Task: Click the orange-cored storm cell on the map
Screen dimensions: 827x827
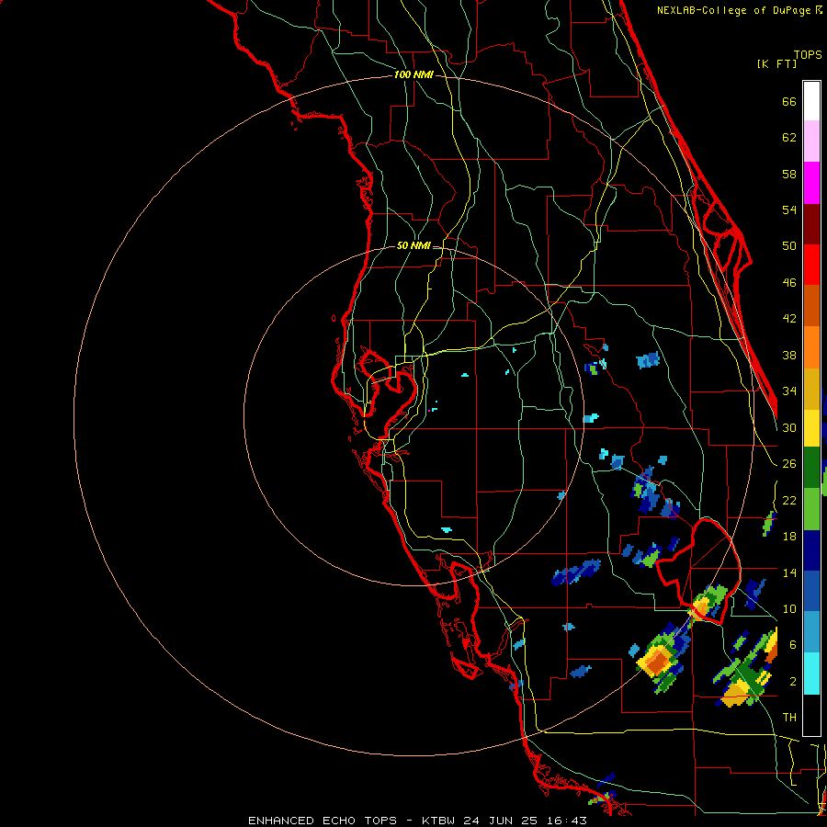Action: coord(657,663)
